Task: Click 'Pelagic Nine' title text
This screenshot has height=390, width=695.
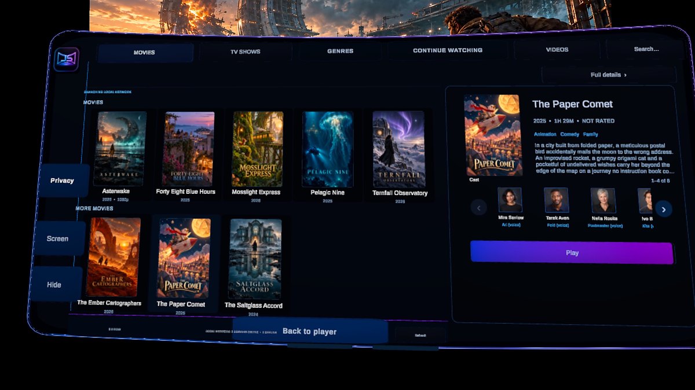Action: (327, 193)
